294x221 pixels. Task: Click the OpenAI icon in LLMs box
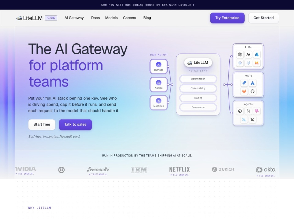tap(240, 55)
